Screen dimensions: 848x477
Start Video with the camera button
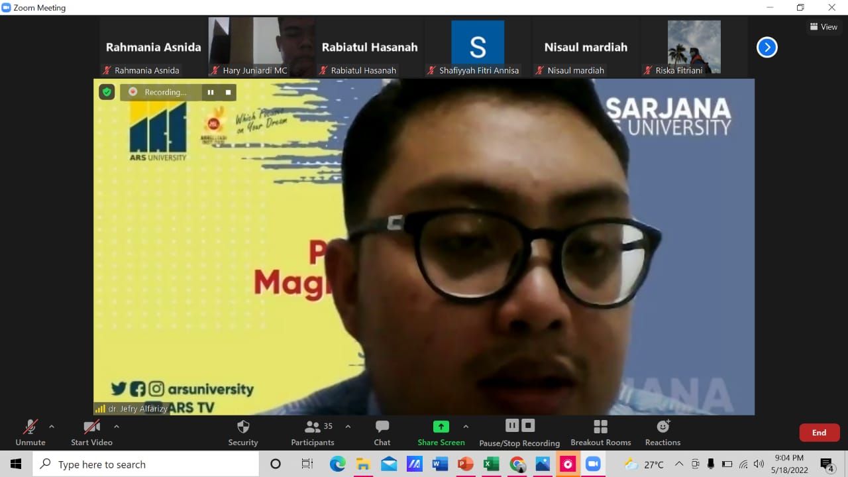coord(91,432)
